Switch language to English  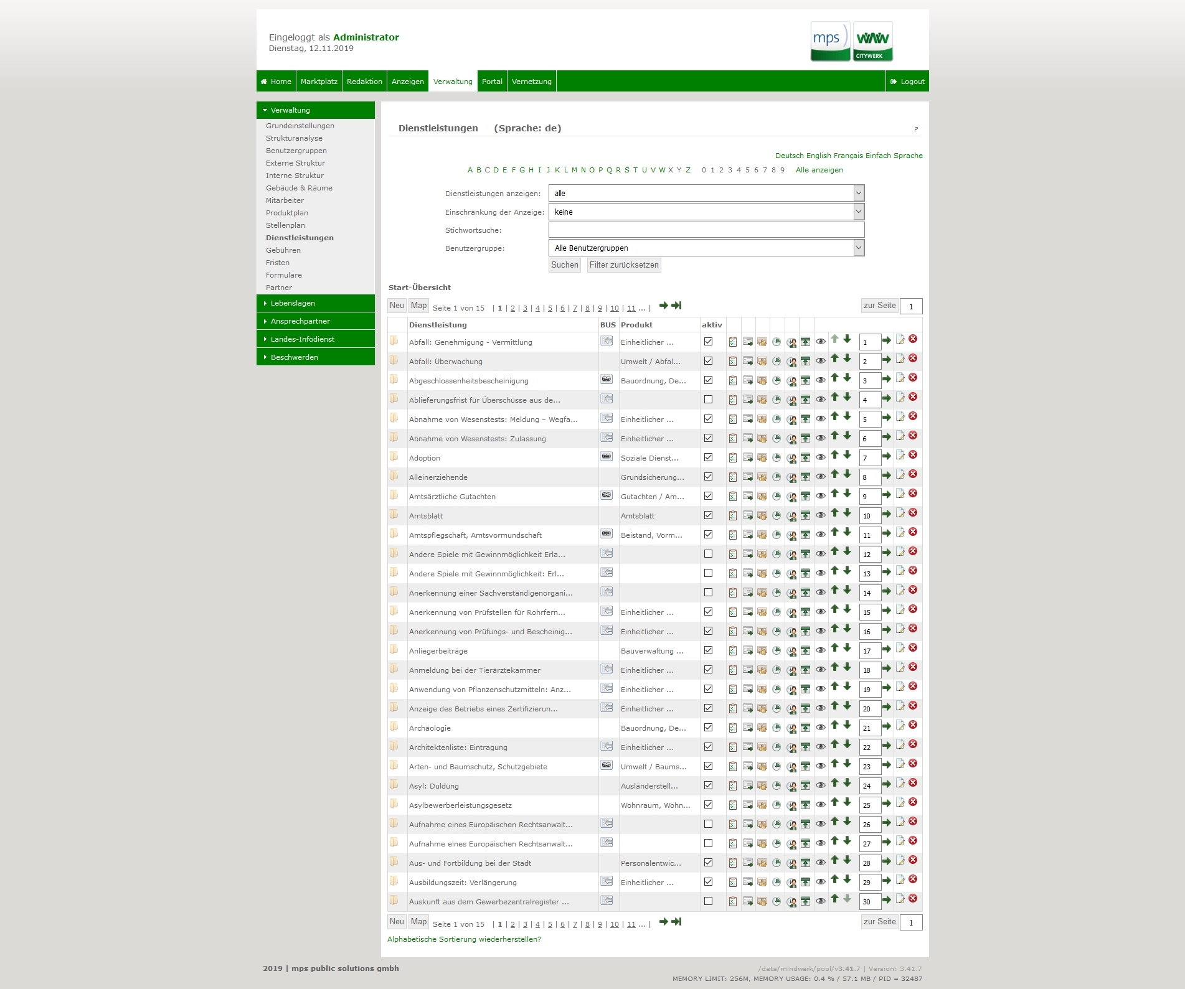pyautogui.click(x=818, y=156)
